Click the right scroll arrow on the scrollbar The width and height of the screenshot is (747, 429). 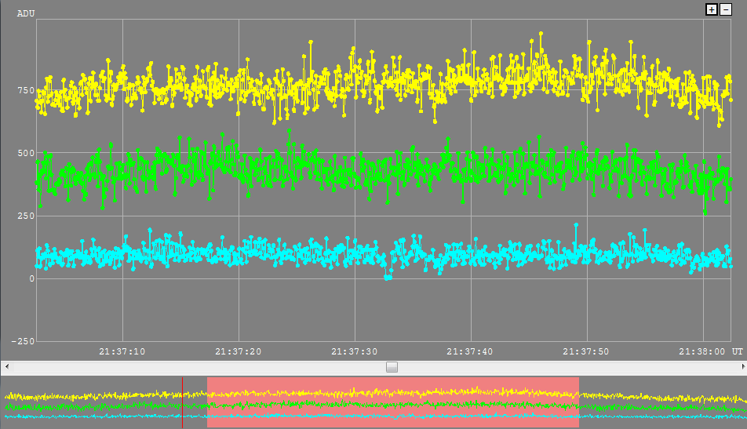(742, 366)
